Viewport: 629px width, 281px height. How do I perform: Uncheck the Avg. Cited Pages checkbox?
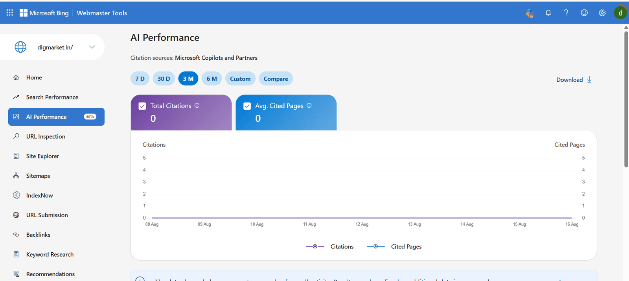coord(247,106)
